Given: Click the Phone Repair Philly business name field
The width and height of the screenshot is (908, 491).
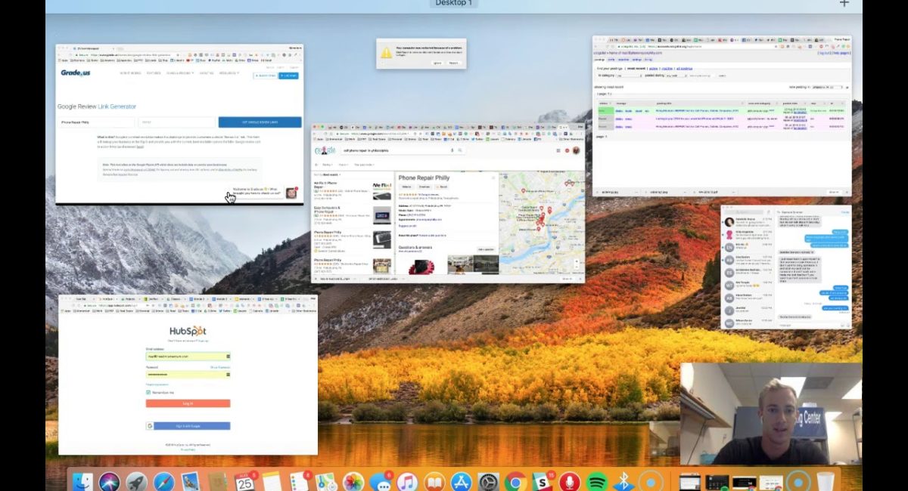Looking at the screenshot, I should click(96, 122).
